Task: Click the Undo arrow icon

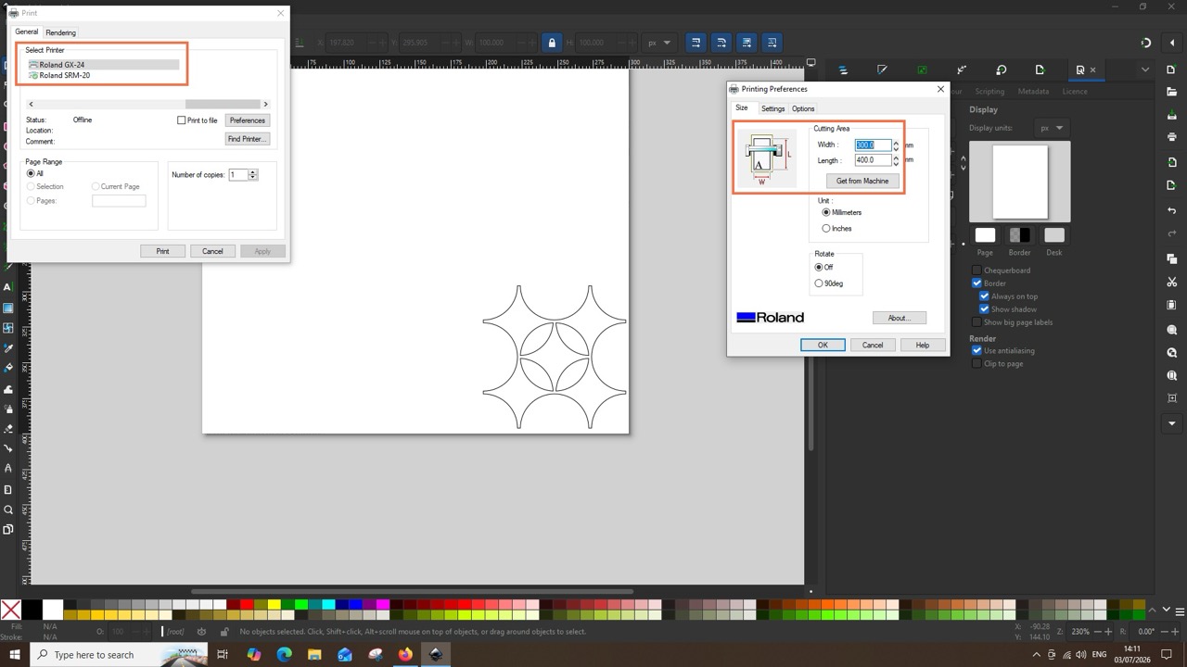Action: (x=1172, y=211)
